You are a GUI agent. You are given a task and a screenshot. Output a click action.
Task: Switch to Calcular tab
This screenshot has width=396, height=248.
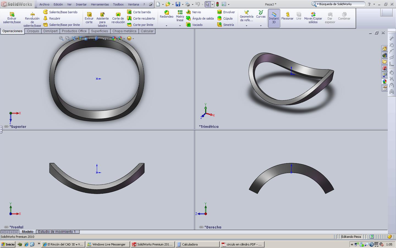coord(147,31)
